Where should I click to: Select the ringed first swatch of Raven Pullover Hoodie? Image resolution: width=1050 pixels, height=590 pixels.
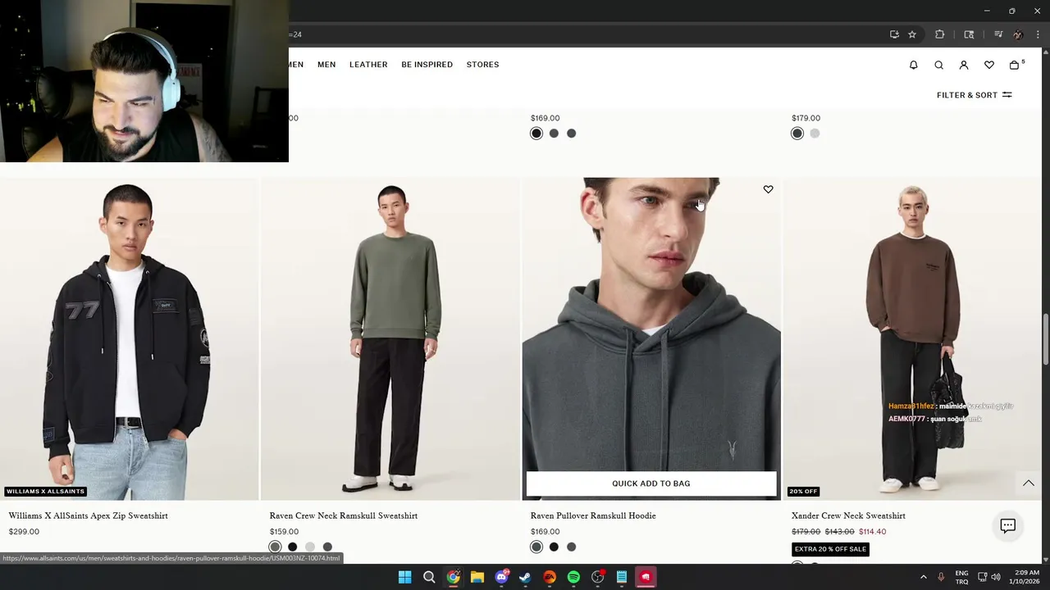coord(536,547)
